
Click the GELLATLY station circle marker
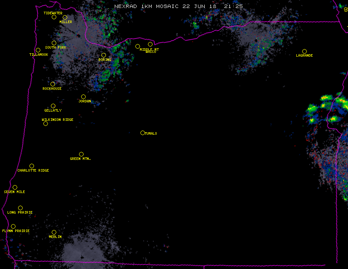click(x=53, y=106)
